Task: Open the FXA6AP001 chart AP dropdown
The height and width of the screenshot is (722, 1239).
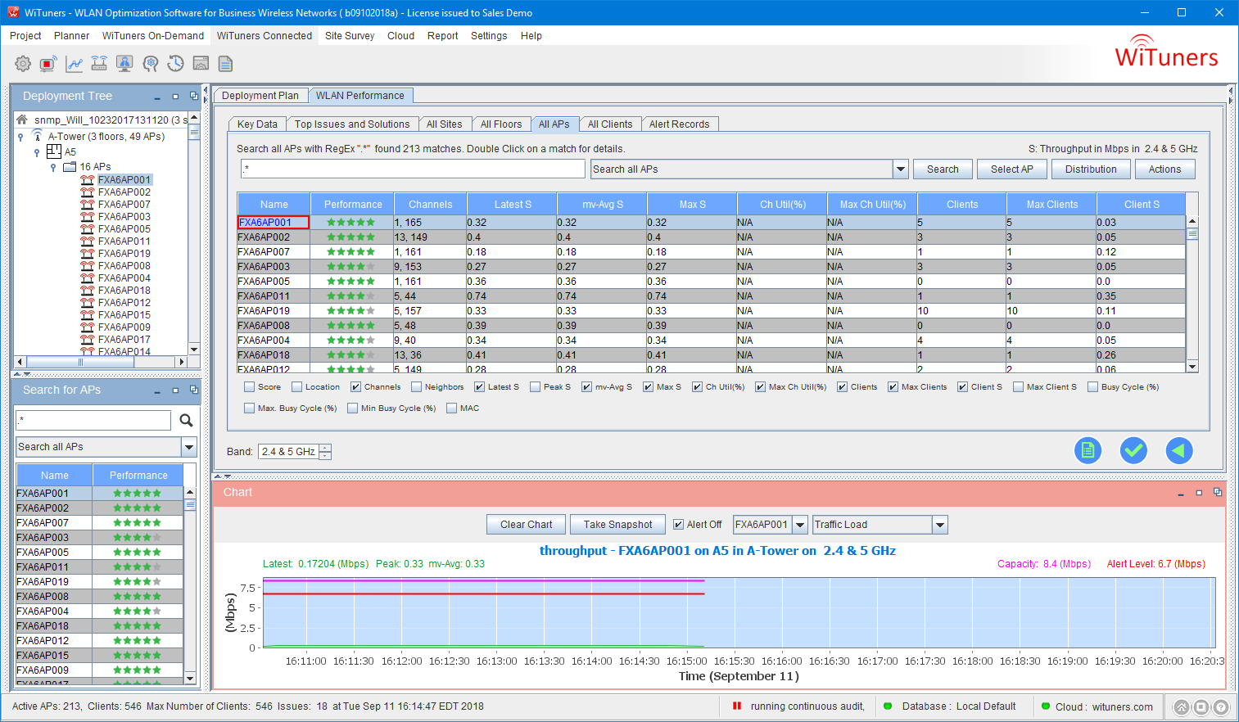Action: [800, 525]
